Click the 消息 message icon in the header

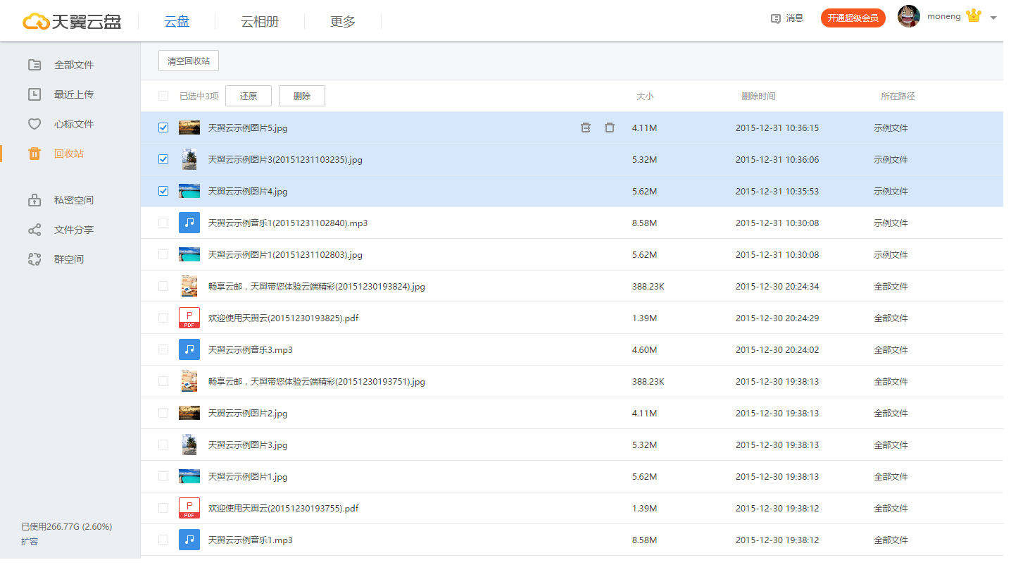(x=786, y=18)
